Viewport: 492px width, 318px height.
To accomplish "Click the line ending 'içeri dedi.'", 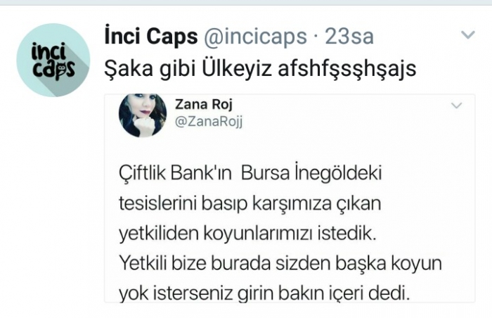I will (x=264, y=293).
